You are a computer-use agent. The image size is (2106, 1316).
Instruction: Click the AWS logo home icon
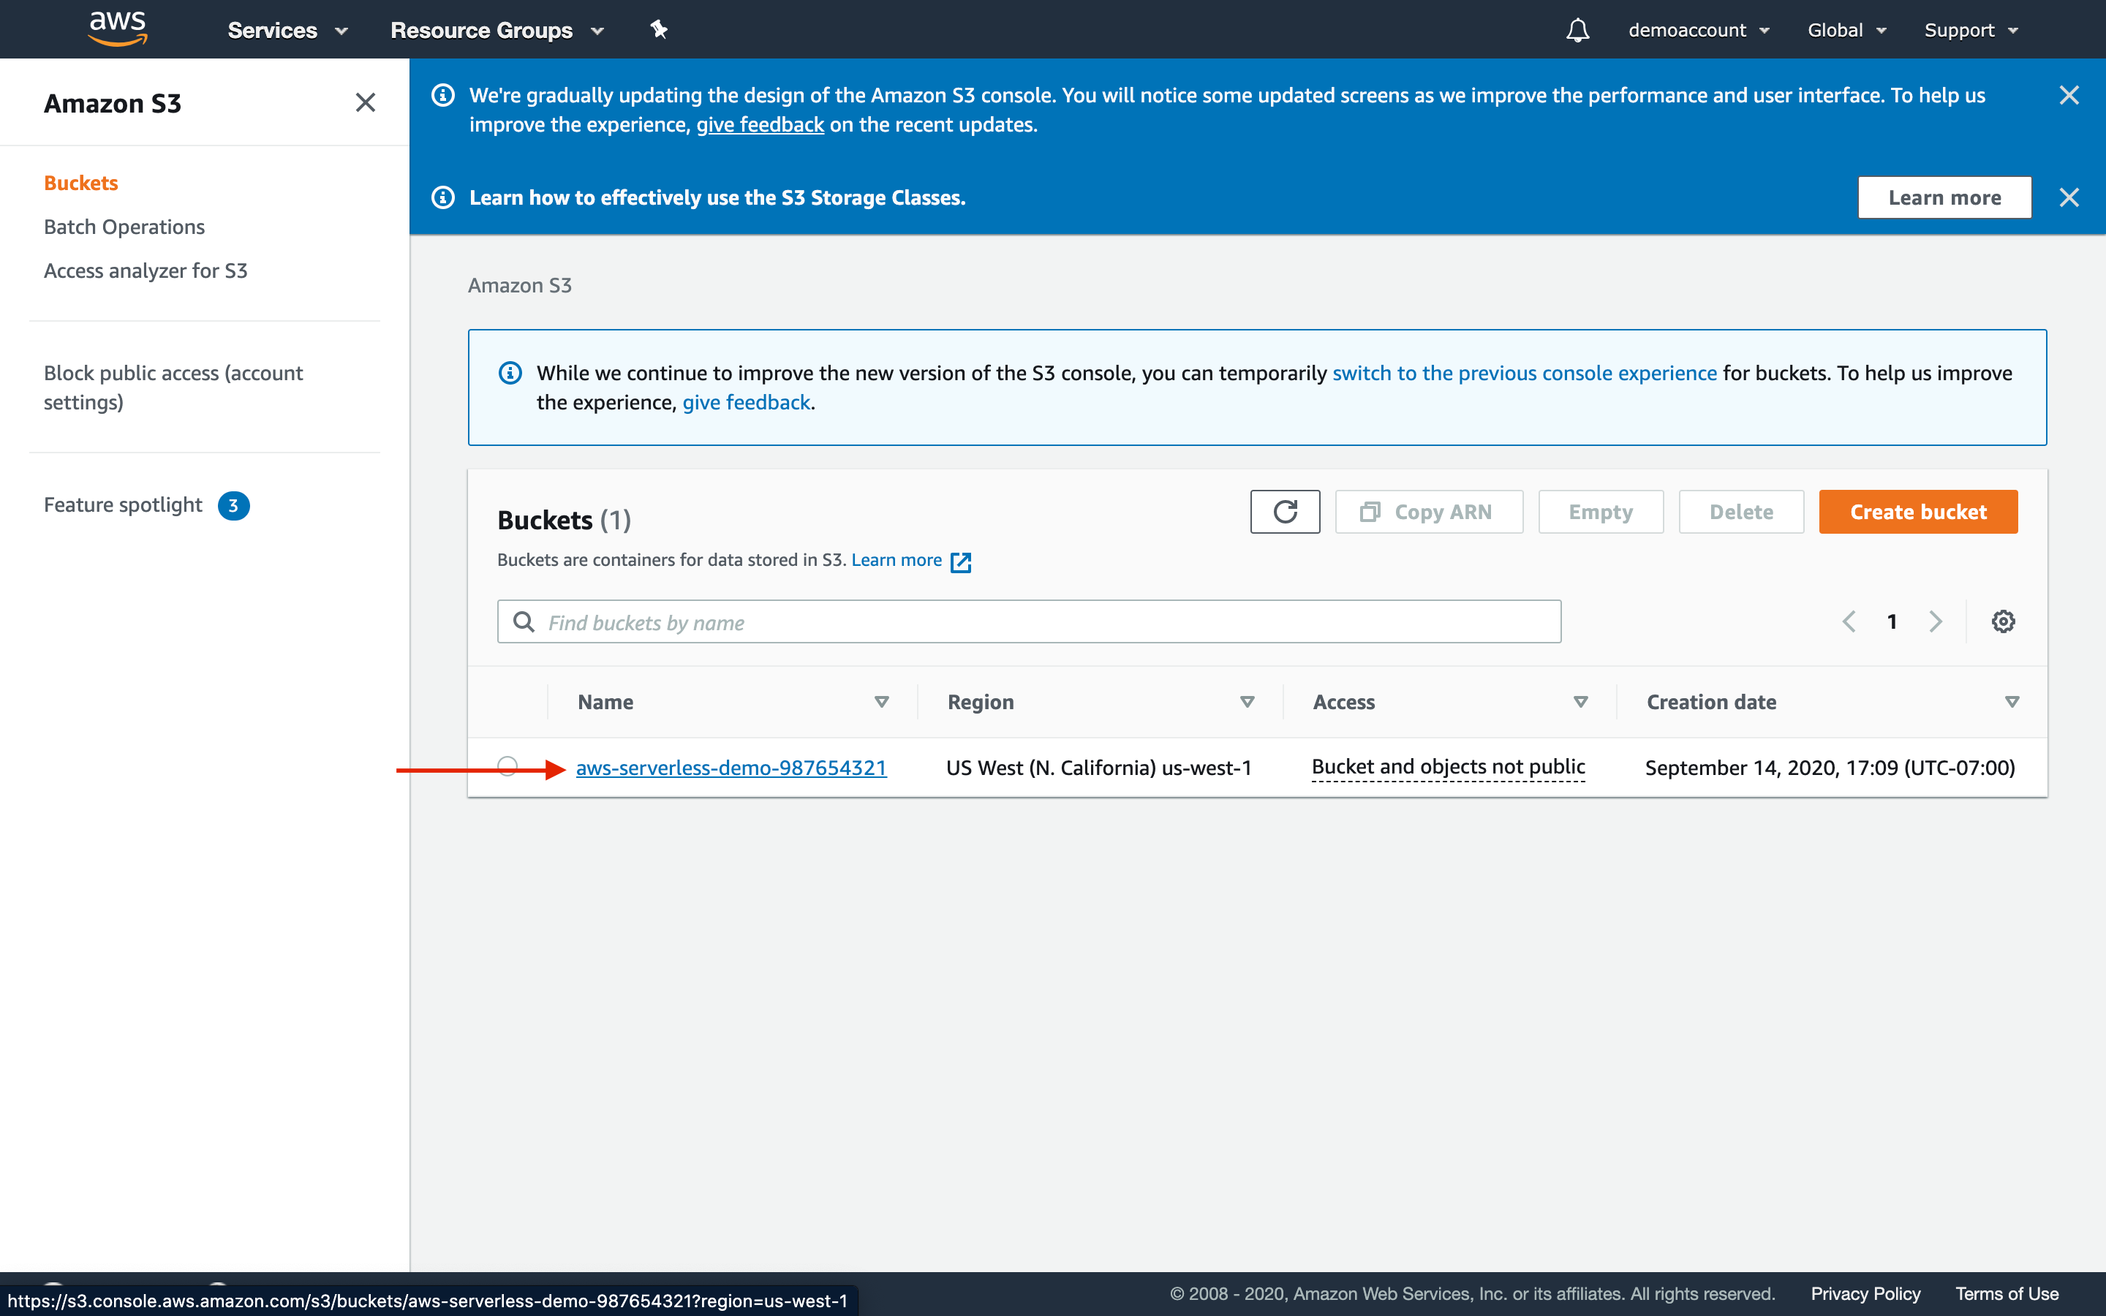pos(118,29)
